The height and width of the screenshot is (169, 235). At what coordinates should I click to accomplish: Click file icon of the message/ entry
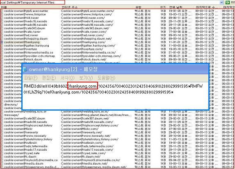pos(2,115)
